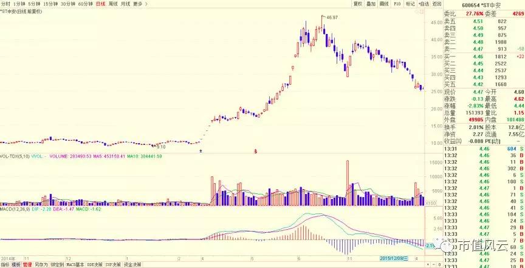Open the 管理 management tab

27,264
